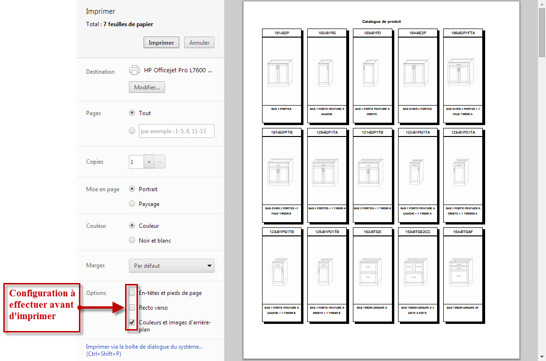Toggle the Recto verso checkbox
This screenshot has height=361, width=546.
click(132, 308)
